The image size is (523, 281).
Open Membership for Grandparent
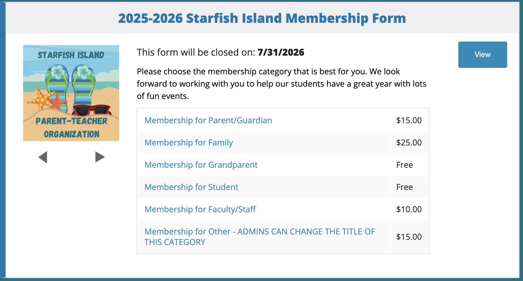(201, 165)
